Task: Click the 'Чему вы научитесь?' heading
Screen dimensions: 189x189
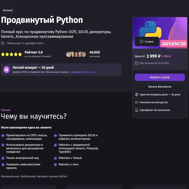Action: click(34, 116)
